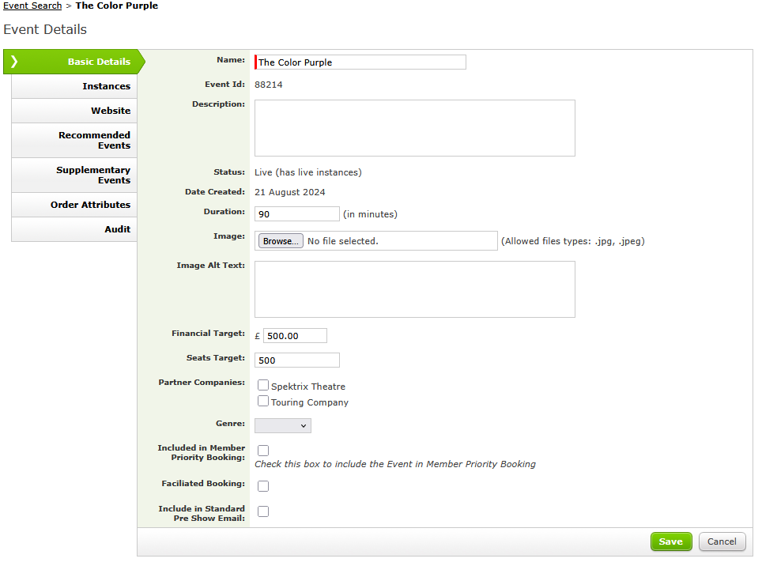The width and height of the screenshot is (762, 566).
Task: Click into the Duration minutes field
Action: pos(297,213)
